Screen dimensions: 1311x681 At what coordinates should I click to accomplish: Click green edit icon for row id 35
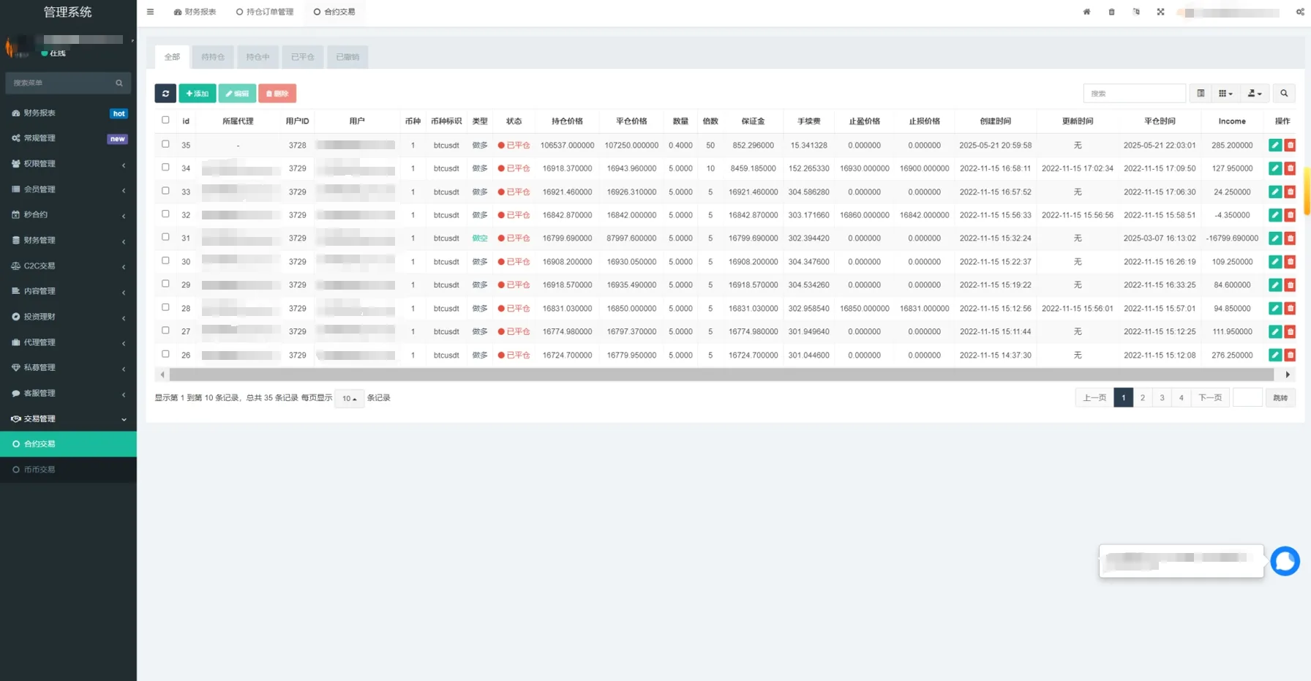[1275, 146]
